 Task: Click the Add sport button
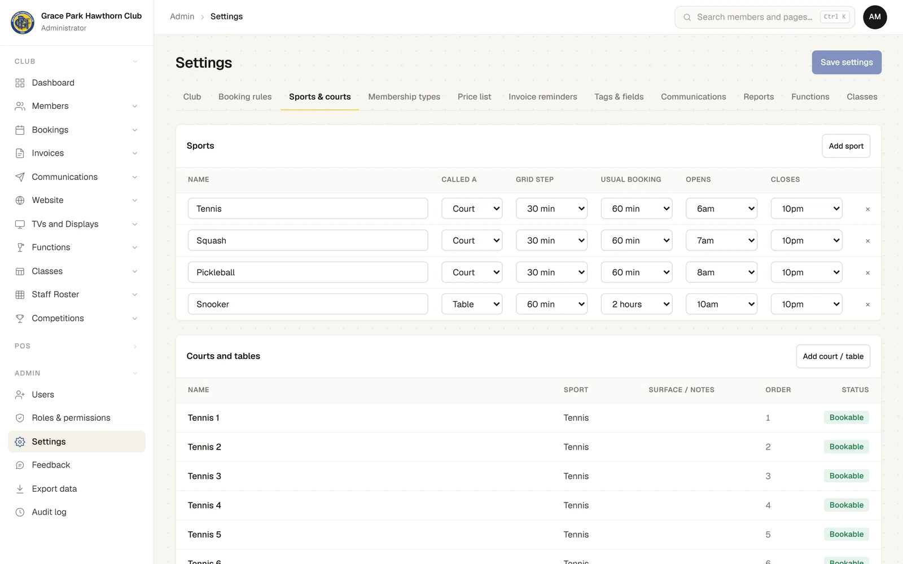[x=846, y=146]
